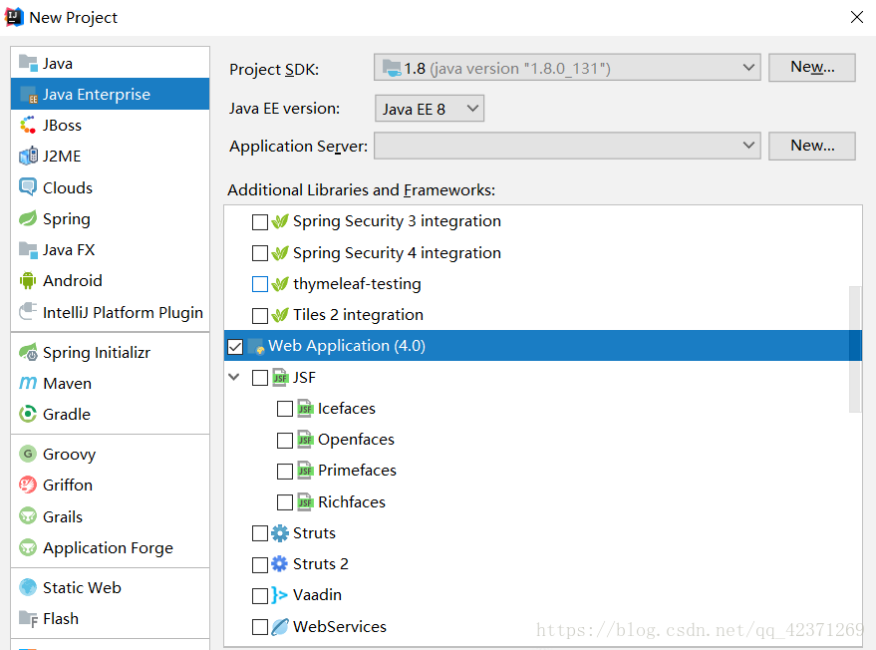Click the Clouds speech bubble icon
This screenshot has height=650, width=876.
coord(28,187)
